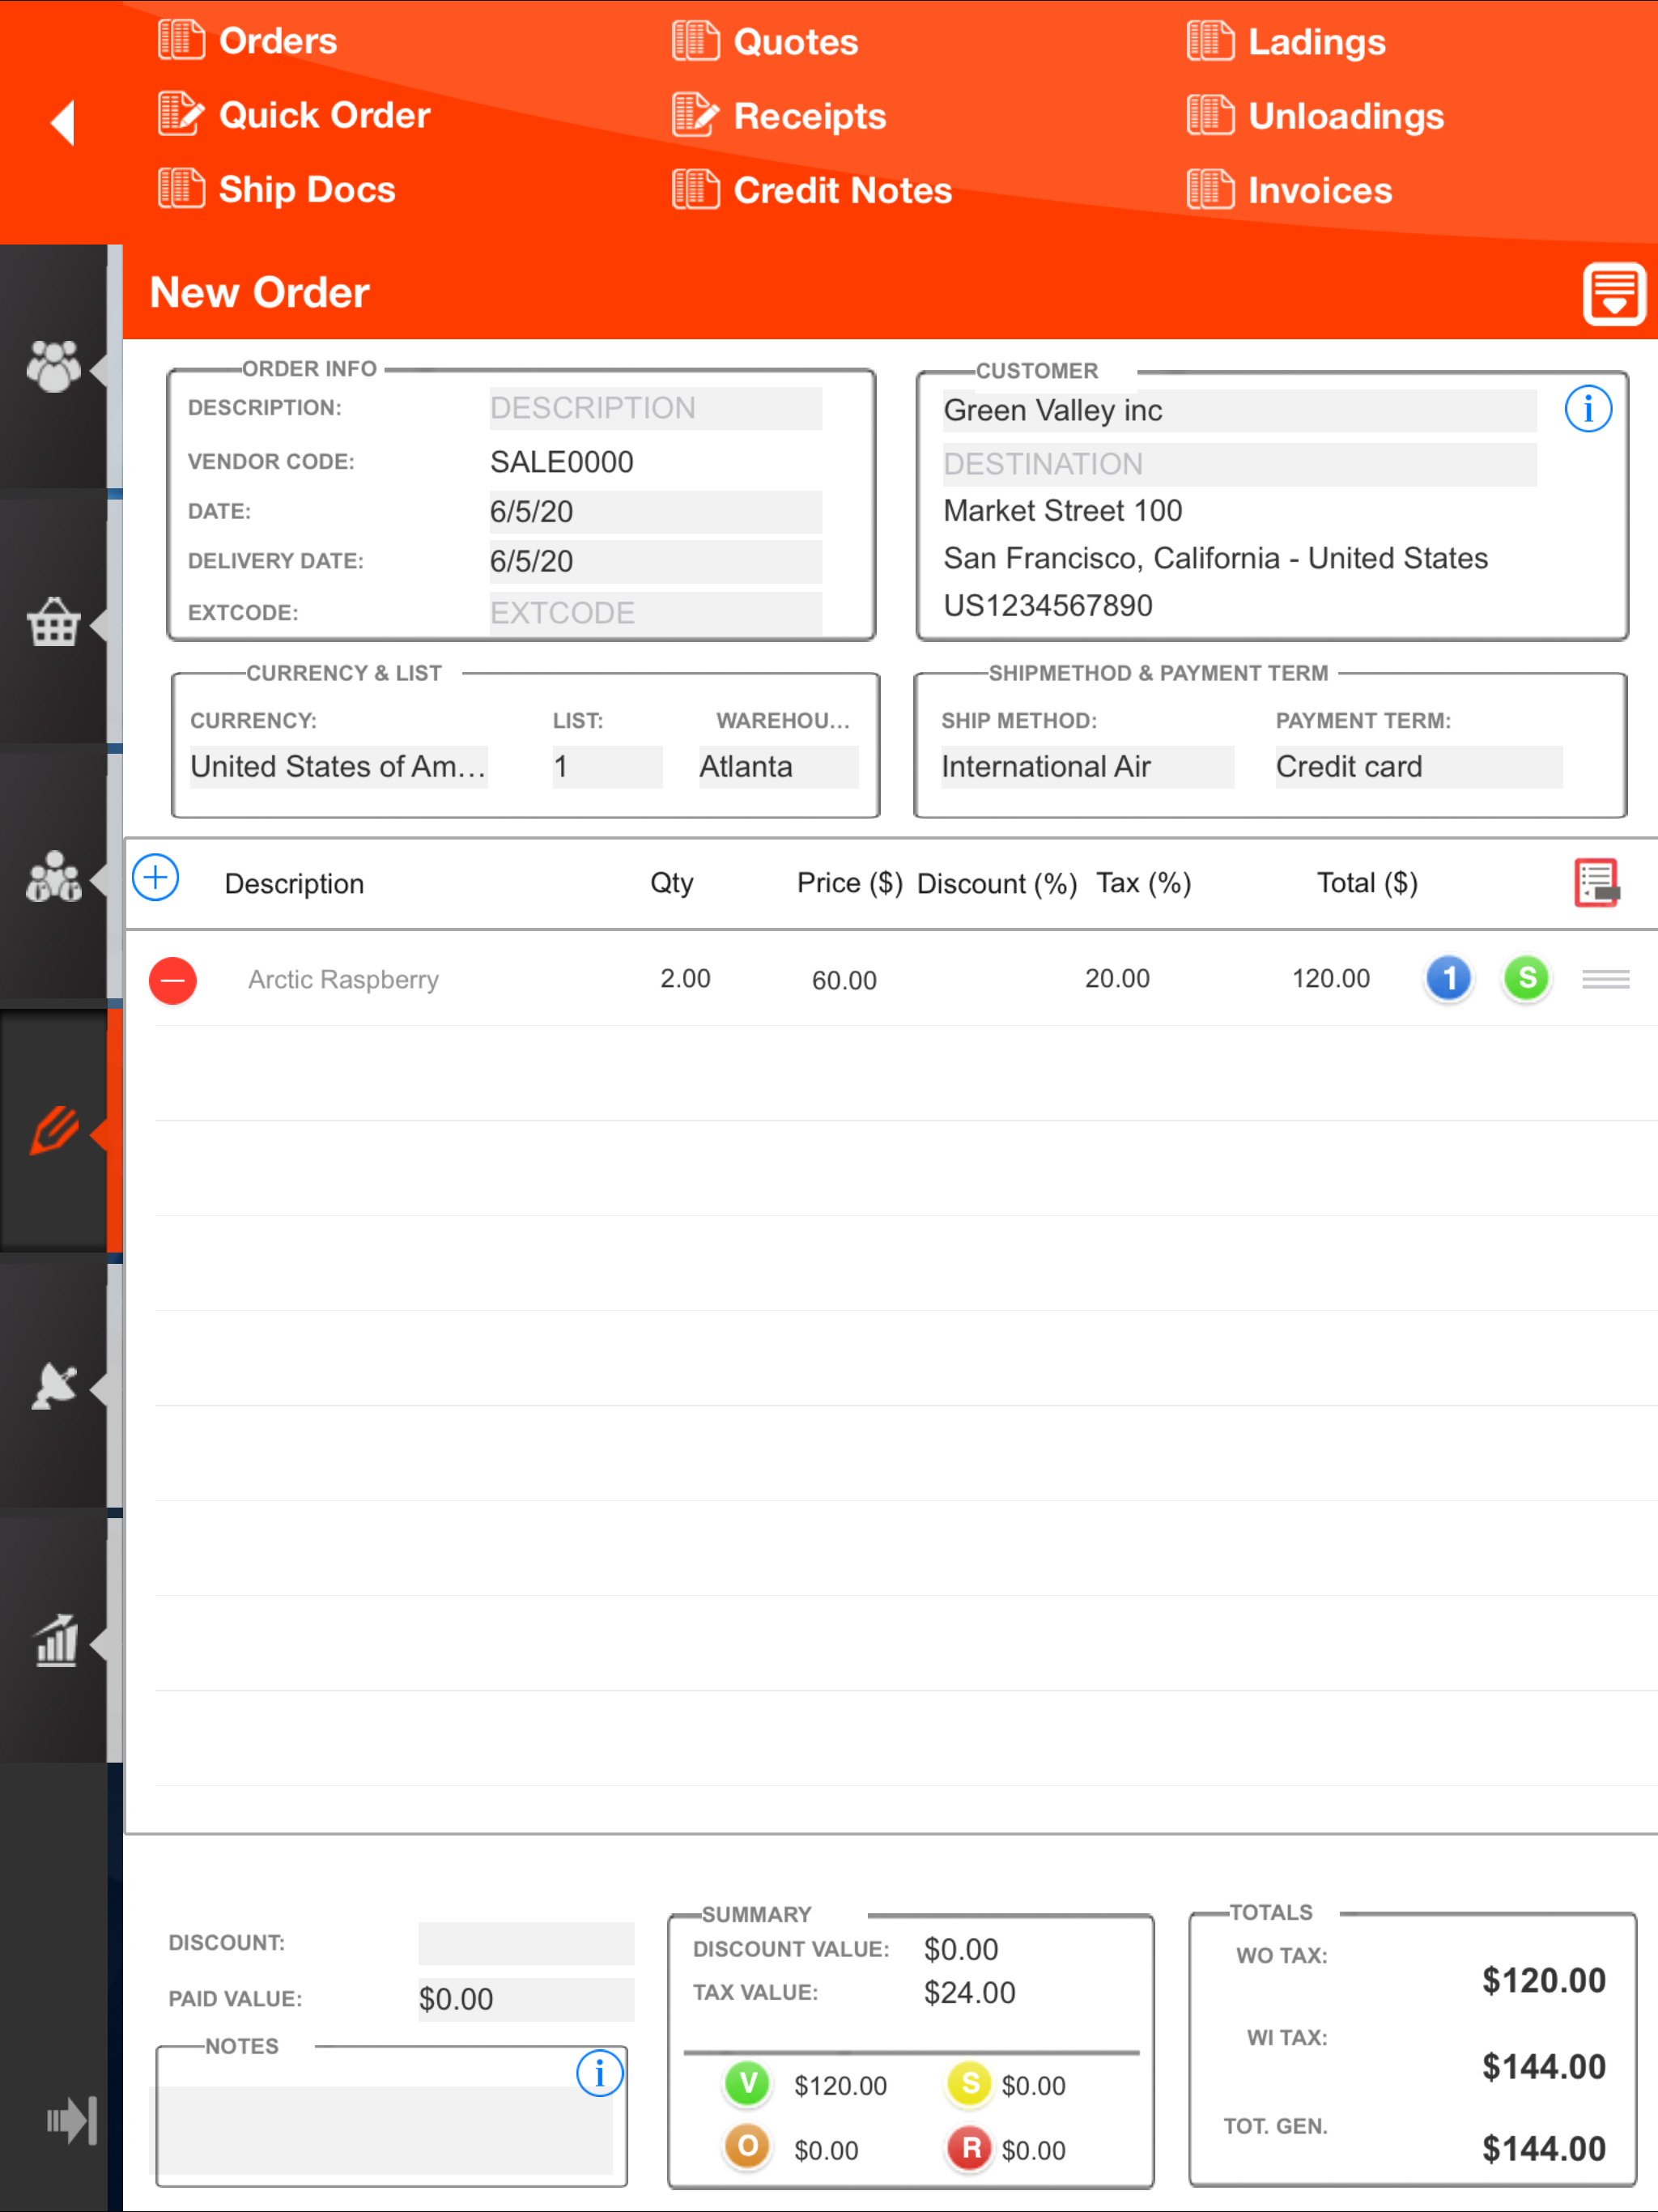Click the green S badge on Arctic Raspberry row
1658x2212 pixels.
[x=1526, y=978]
